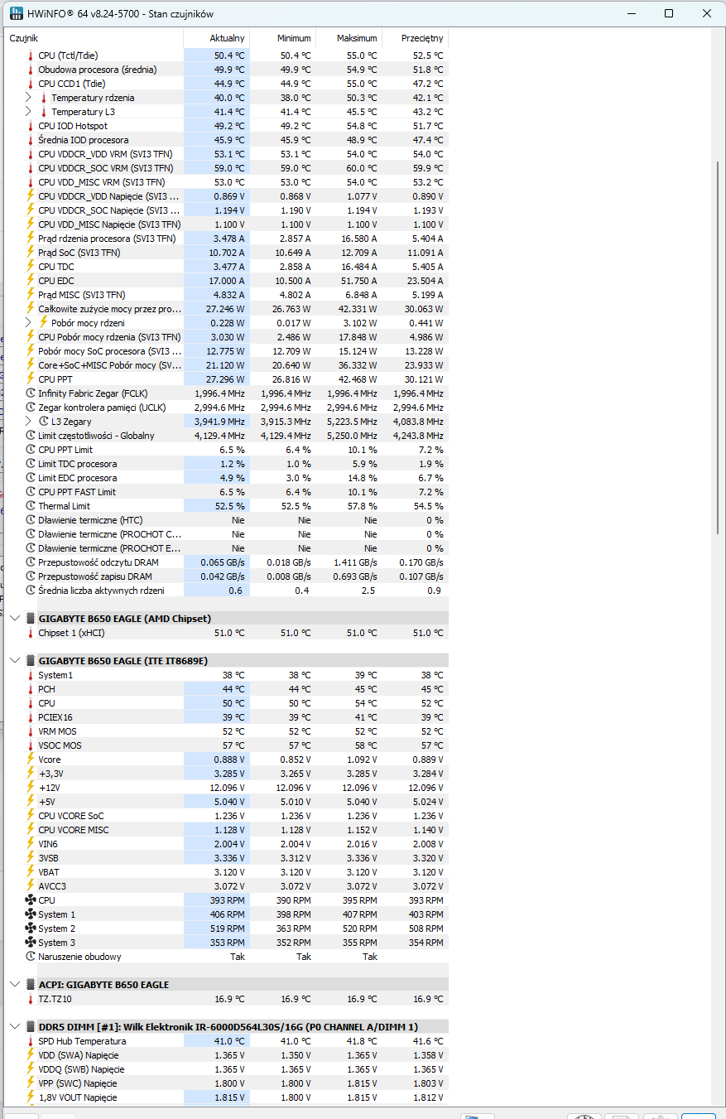The height and width of the screenshot is (1119, 726).
Task: Click the Przeciętny column header
Action: [422, 38]
